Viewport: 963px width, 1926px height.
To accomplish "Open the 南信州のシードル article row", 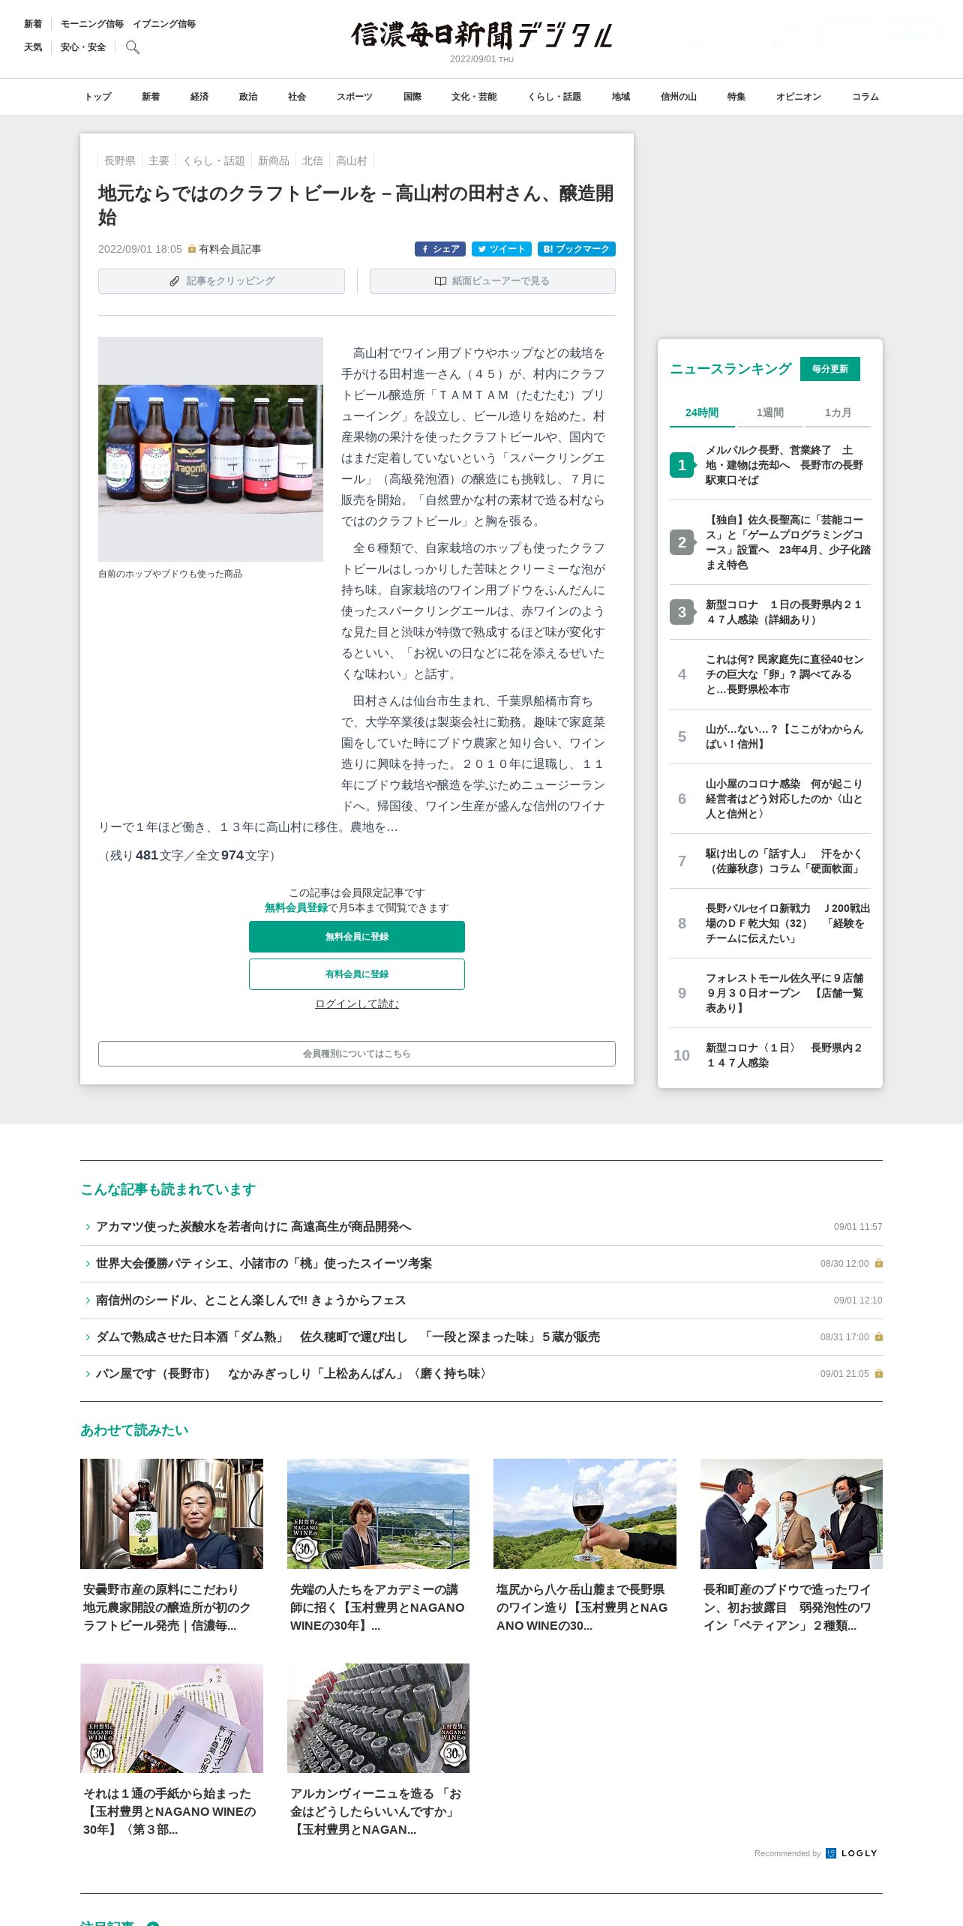I will point(481,1300).
